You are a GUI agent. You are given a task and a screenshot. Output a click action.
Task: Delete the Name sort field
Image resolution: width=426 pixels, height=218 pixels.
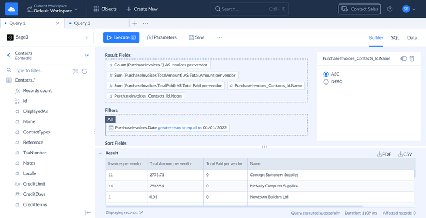click(x=412, y=58)
